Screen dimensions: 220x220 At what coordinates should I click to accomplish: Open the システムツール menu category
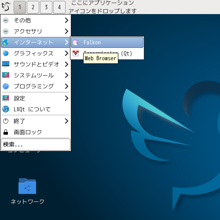tap(36, 75)
